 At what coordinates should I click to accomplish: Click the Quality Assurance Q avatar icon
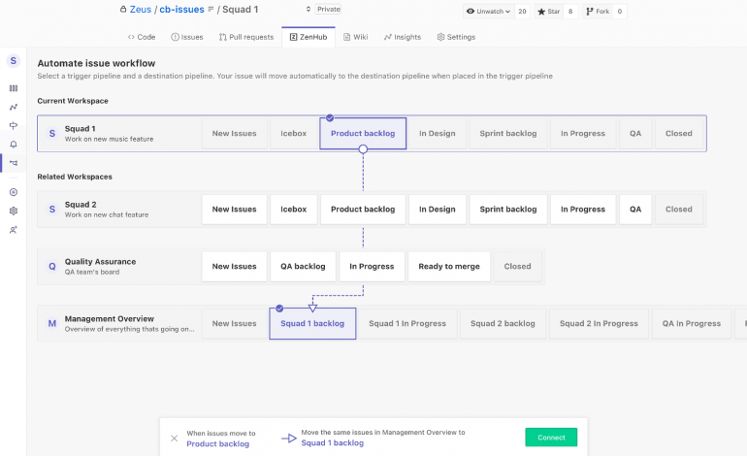click(x=52, y=267)
